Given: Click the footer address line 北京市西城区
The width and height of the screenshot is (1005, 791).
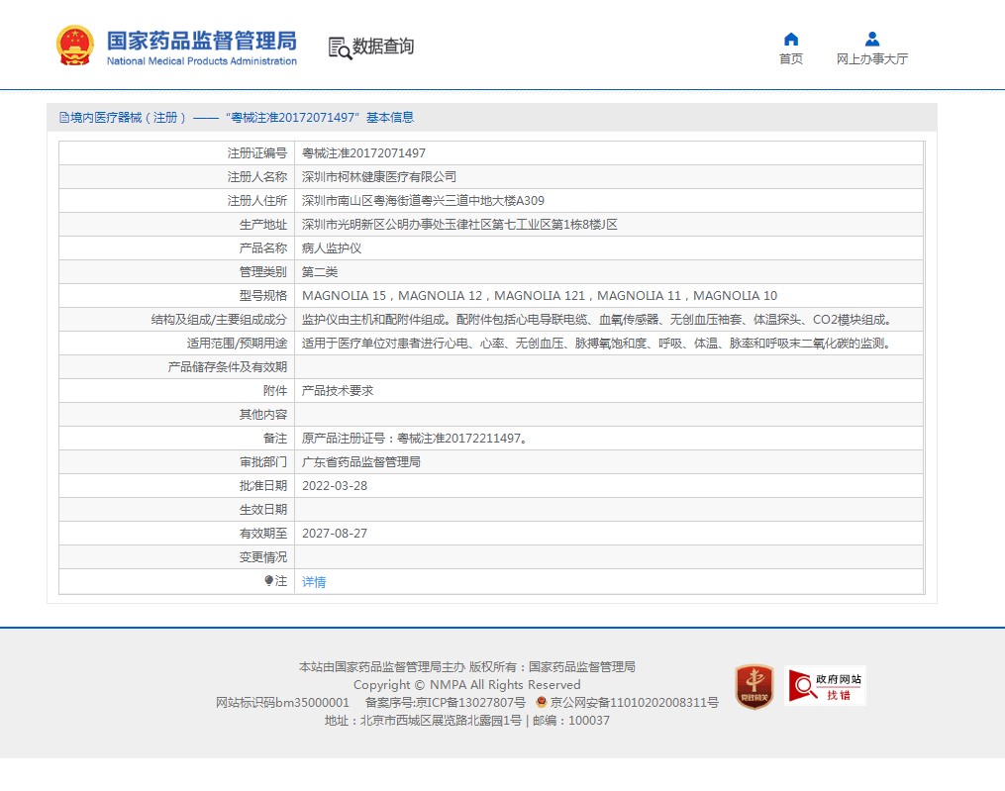Looking at the screenshot, I should (467, 721).
